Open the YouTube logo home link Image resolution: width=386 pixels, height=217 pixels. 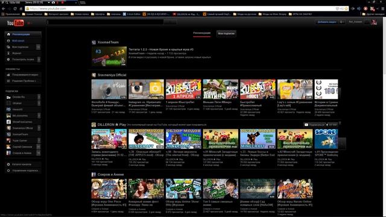pos(15,23)
